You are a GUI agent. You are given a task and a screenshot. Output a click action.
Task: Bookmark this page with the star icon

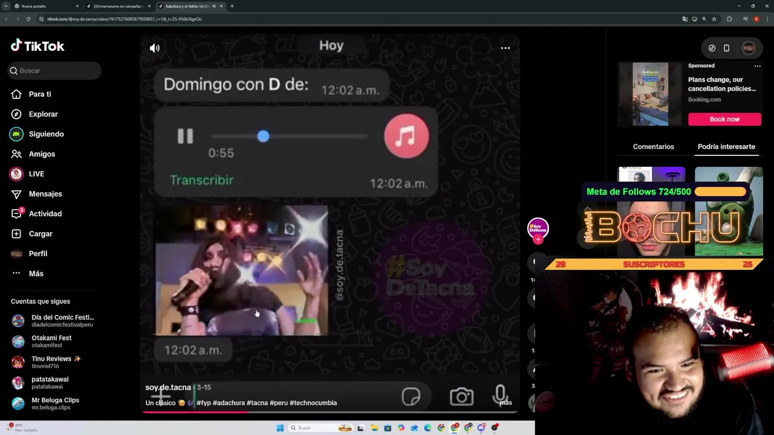pos(714,19)
